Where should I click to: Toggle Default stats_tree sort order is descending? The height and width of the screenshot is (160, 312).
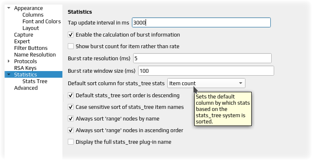[71, 96]
